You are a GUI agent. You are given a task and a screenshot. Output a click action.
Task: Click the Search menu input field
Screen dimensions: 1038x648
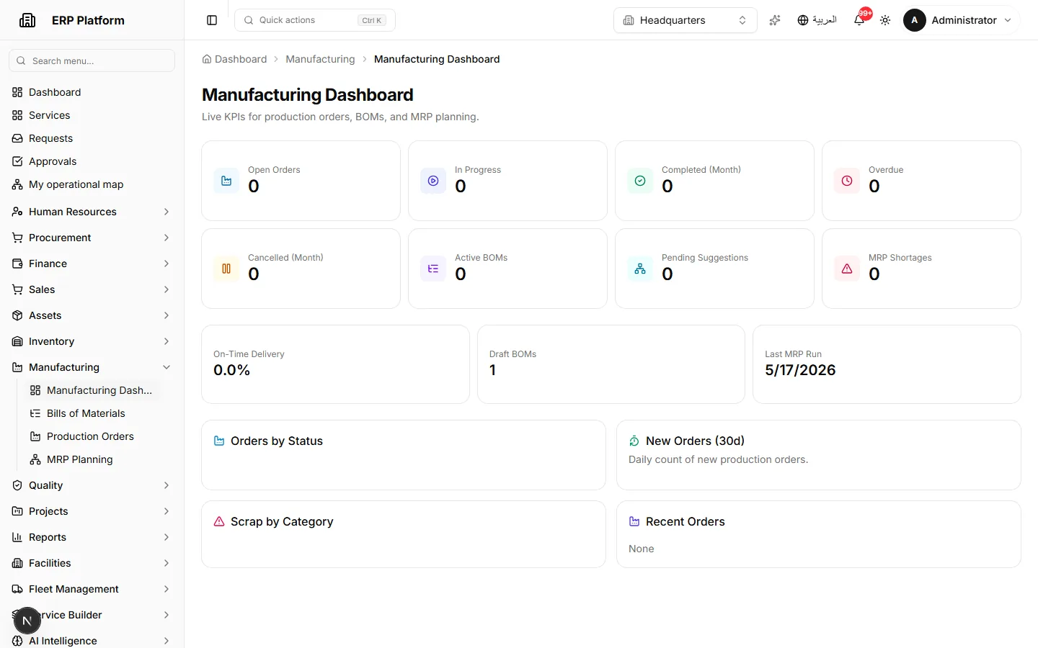[x=92, y=60]
